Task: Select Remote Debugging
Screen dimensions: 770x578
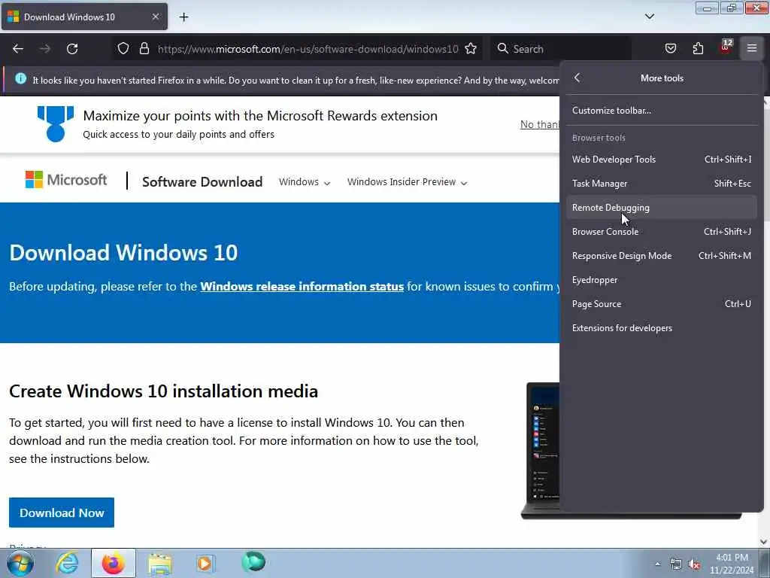Action: click(x=661, y=208)
